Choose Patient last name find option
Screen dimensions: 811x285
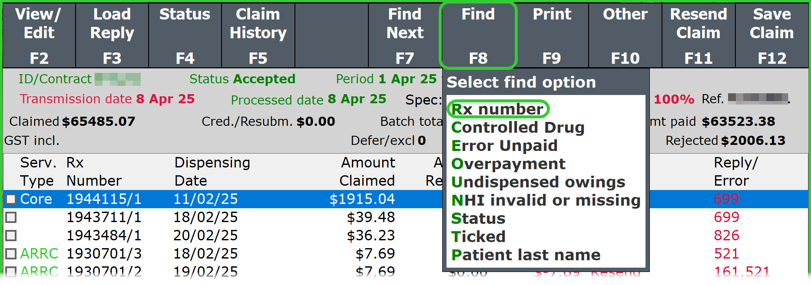(x=526, y=255)
